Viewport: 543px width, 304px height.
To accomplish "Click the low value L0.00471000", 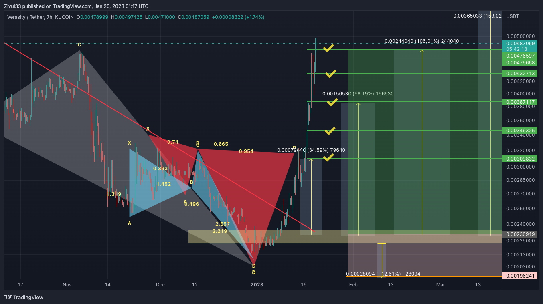I will 160,17.
